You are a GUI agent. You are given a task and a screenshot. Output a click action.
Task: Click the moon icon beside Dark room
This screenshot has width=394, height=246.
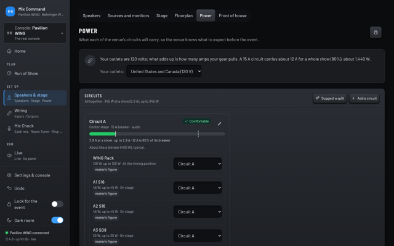pyautogui.click(x=9, y=220)
